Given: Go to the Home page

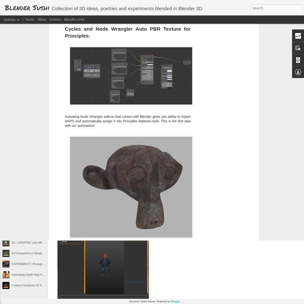Looking at the screenshot, I should tap(30, 19).
